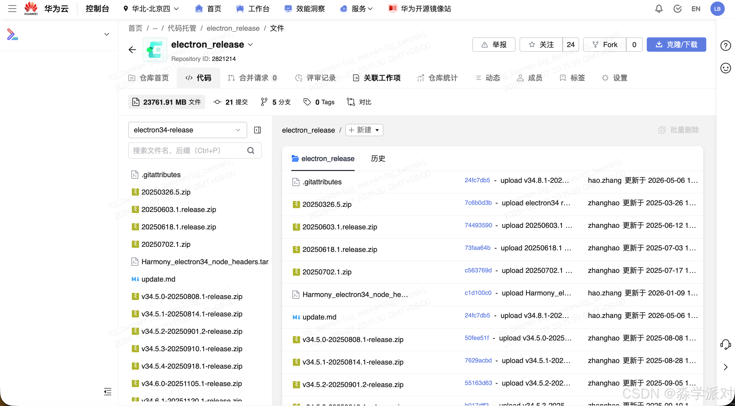
Task: Click the CodeArts service logo in sidebar
Action: (x=12, y=34)
